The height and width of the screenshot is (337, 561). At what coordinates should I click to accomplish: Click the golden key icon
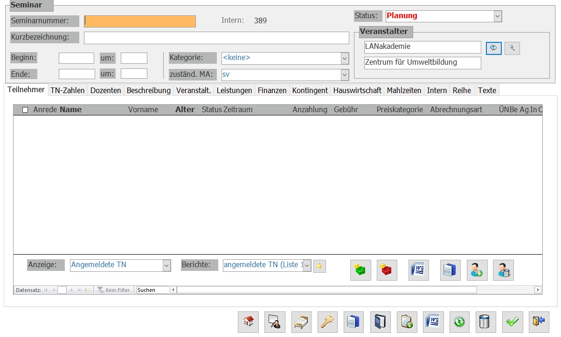328,322
